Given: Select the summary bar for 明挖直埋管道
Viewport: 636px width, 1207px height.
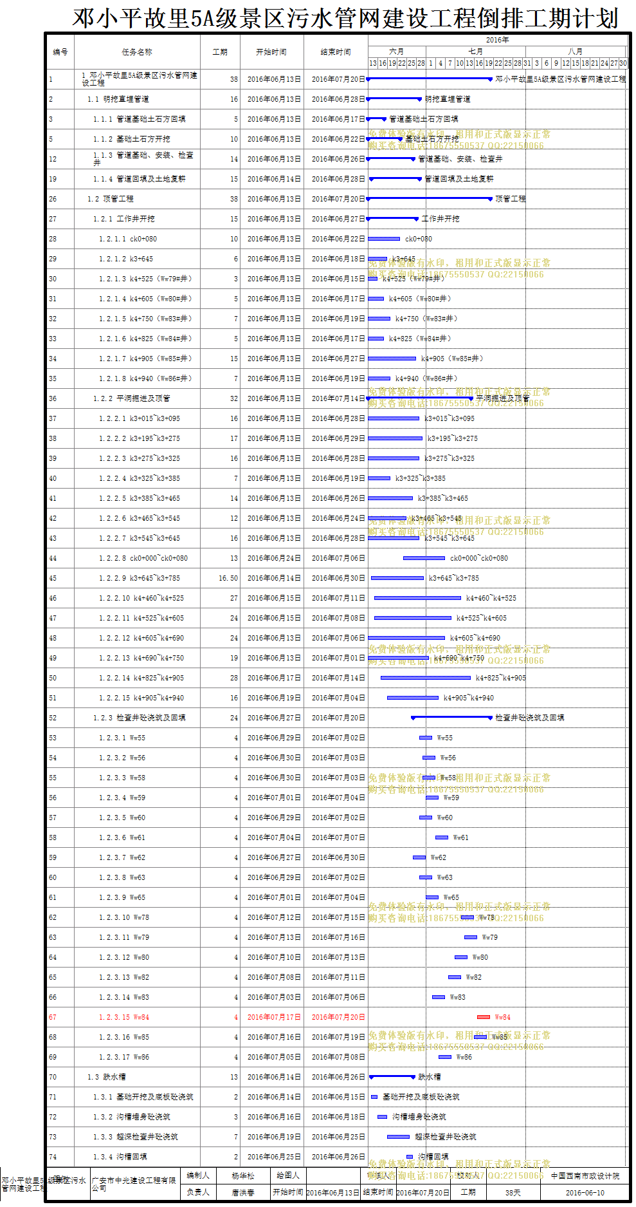Looking at the screenshot, I should (x=395, y=99).
